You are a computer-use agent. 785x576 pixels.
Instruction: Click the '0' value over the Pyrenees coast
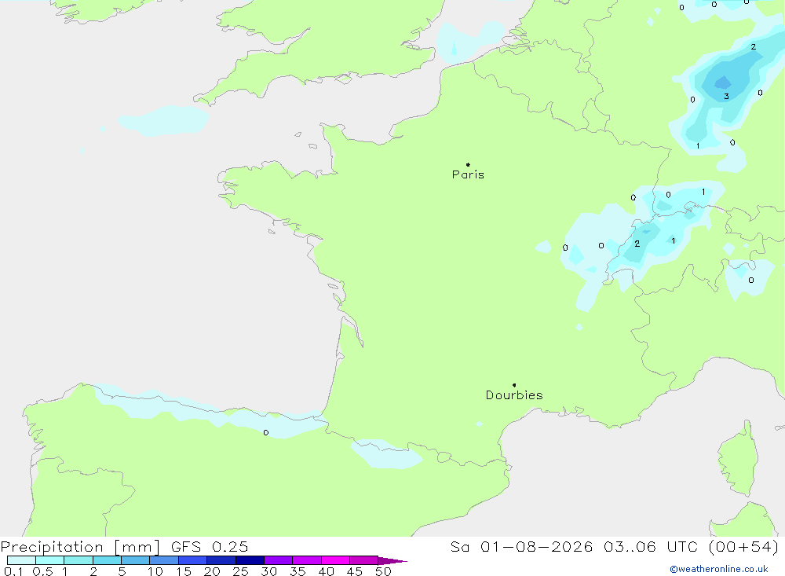click(x=266, y=433)
